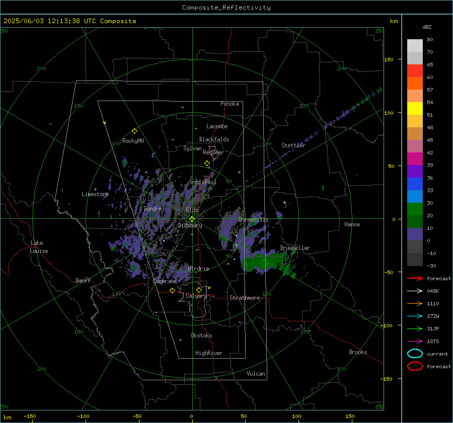Viewport: 453px width, 423px height.
Task: Click the green echo cell near Drumheller
Action: [x=264, y=262]
